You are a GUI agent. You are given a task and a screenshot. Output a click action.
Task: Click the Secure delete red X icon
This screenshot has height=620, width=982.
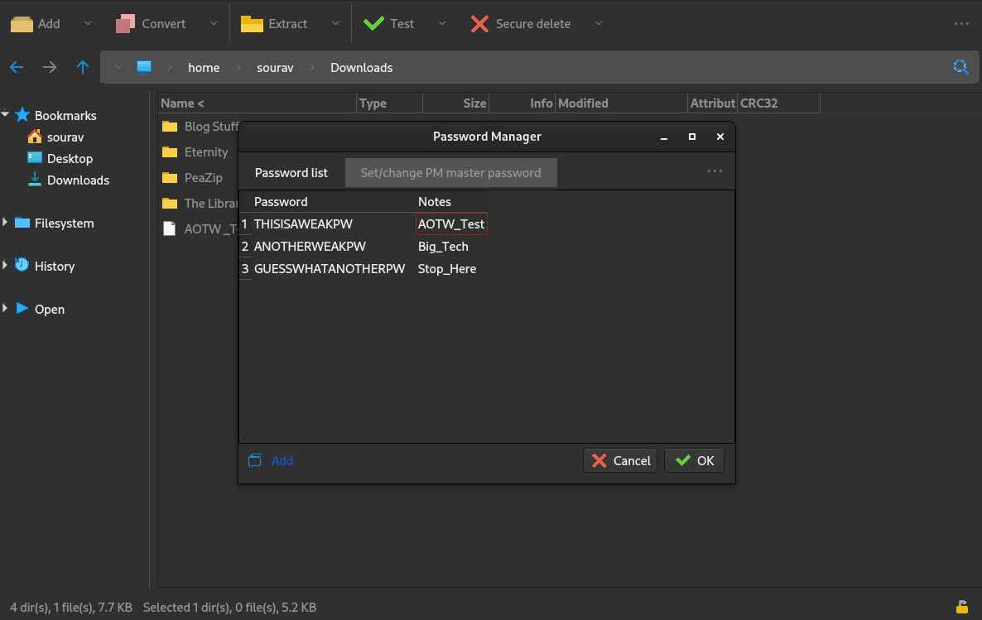point(479,24)
